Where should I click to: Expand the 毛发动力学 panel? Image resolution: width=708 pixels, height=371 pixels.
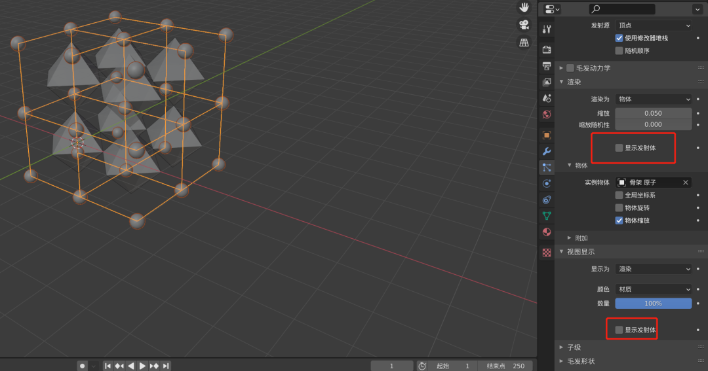tap(561, 68)
